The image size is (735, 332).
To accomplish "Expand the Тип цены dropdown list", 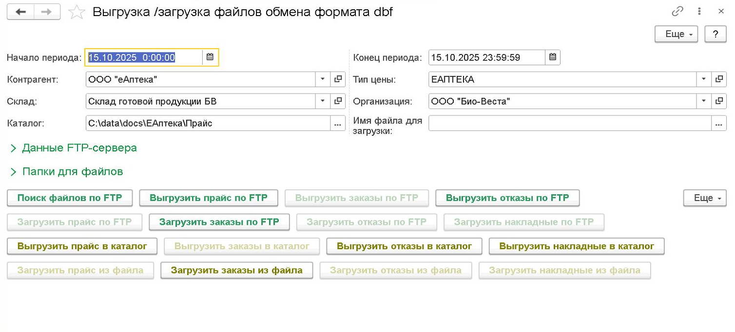I will [703, 79].
